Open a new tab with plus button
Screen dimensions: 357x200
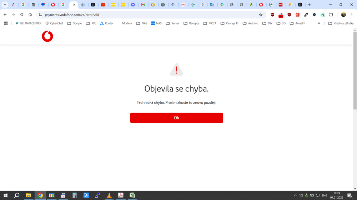[x=309, y=5]
